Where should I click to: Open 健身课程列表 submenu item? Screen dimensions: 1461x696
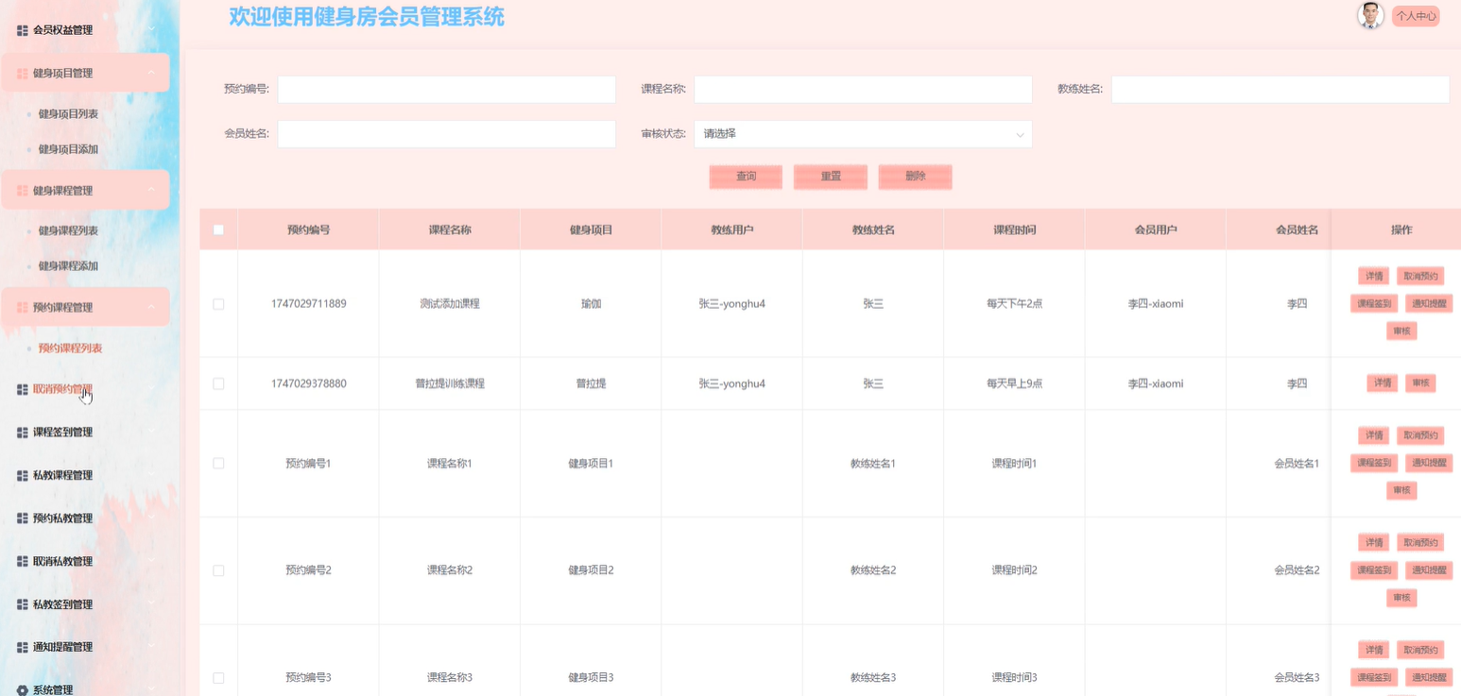pos(68,230)
